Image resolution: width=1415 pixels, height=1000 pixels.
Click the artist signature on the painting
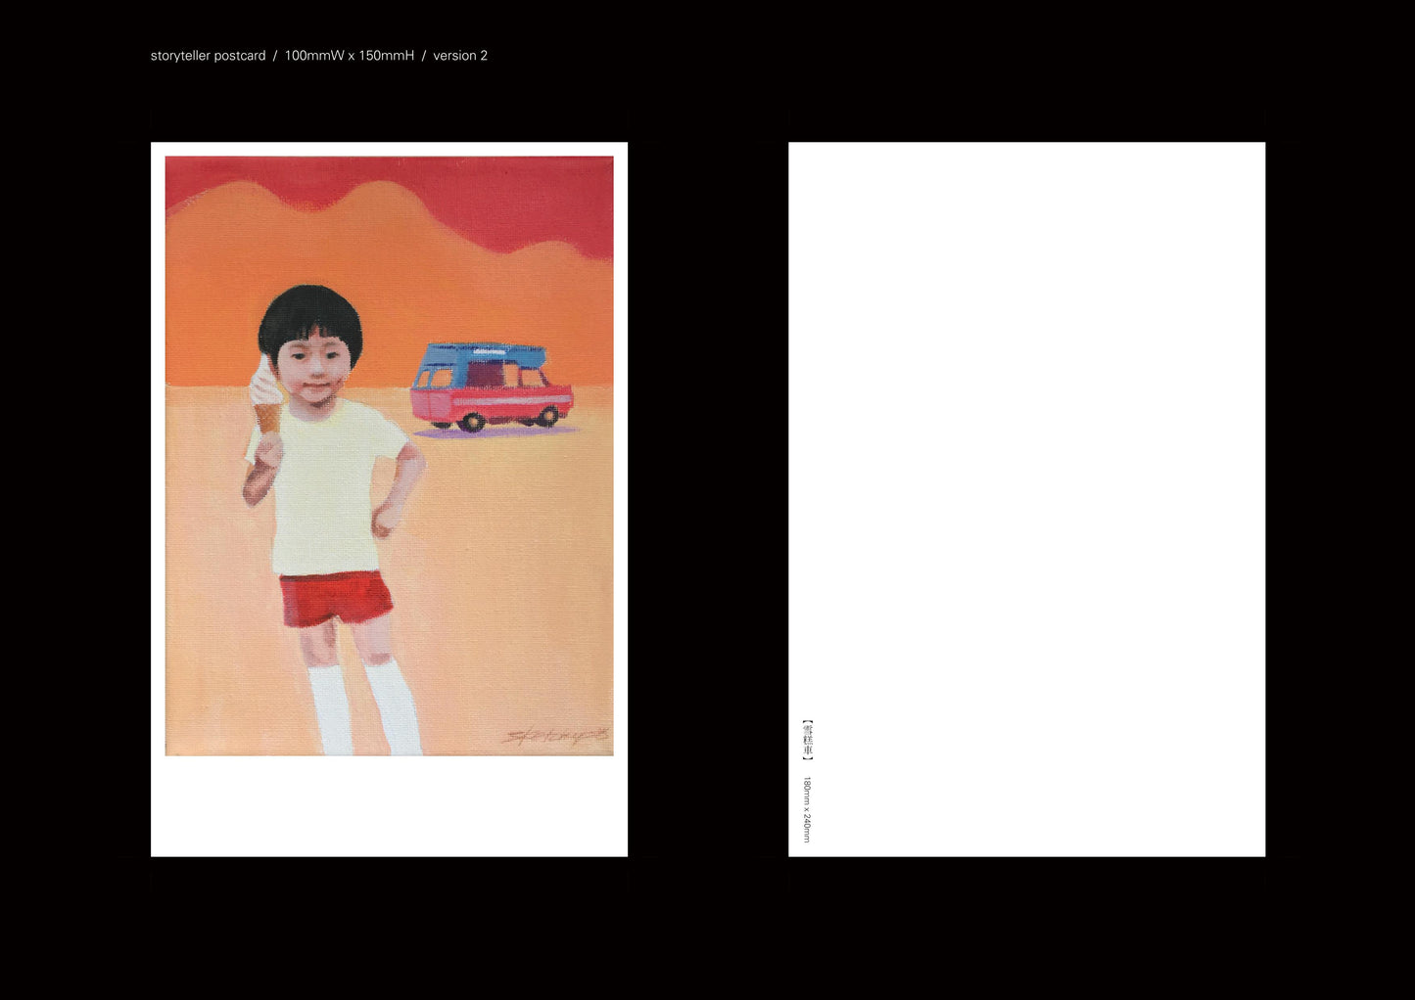[x=555, y=736]
